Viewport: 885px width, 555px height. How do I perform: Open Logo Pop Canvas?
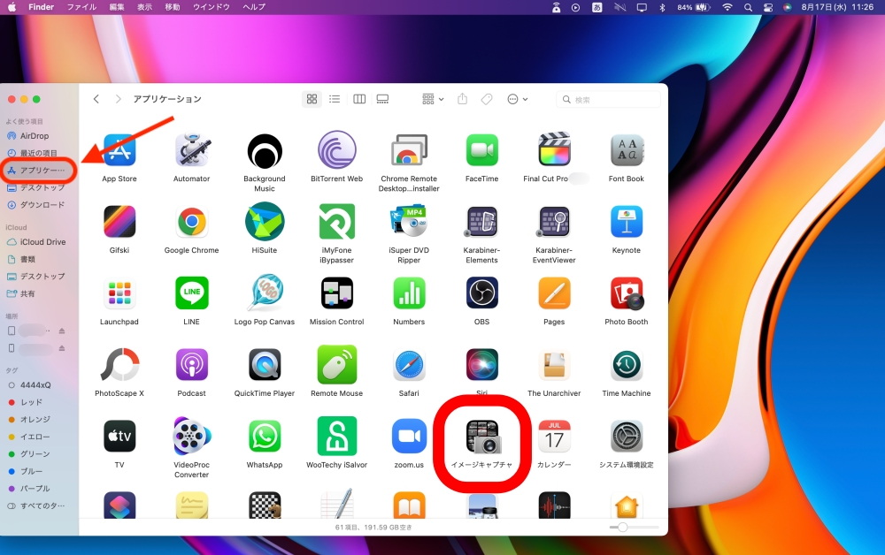click(x=265, y=293)
